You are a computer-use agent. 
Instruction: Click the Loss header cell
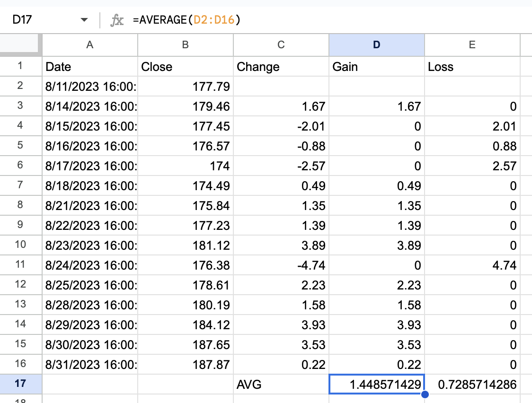click(472, 66)
